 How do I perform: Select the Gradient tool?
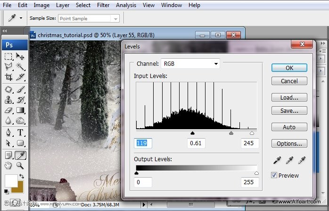[20, 110]
